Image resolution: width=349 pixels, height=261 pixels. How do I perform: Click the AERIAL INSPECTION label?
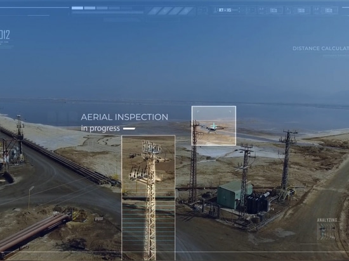[124, 117]
